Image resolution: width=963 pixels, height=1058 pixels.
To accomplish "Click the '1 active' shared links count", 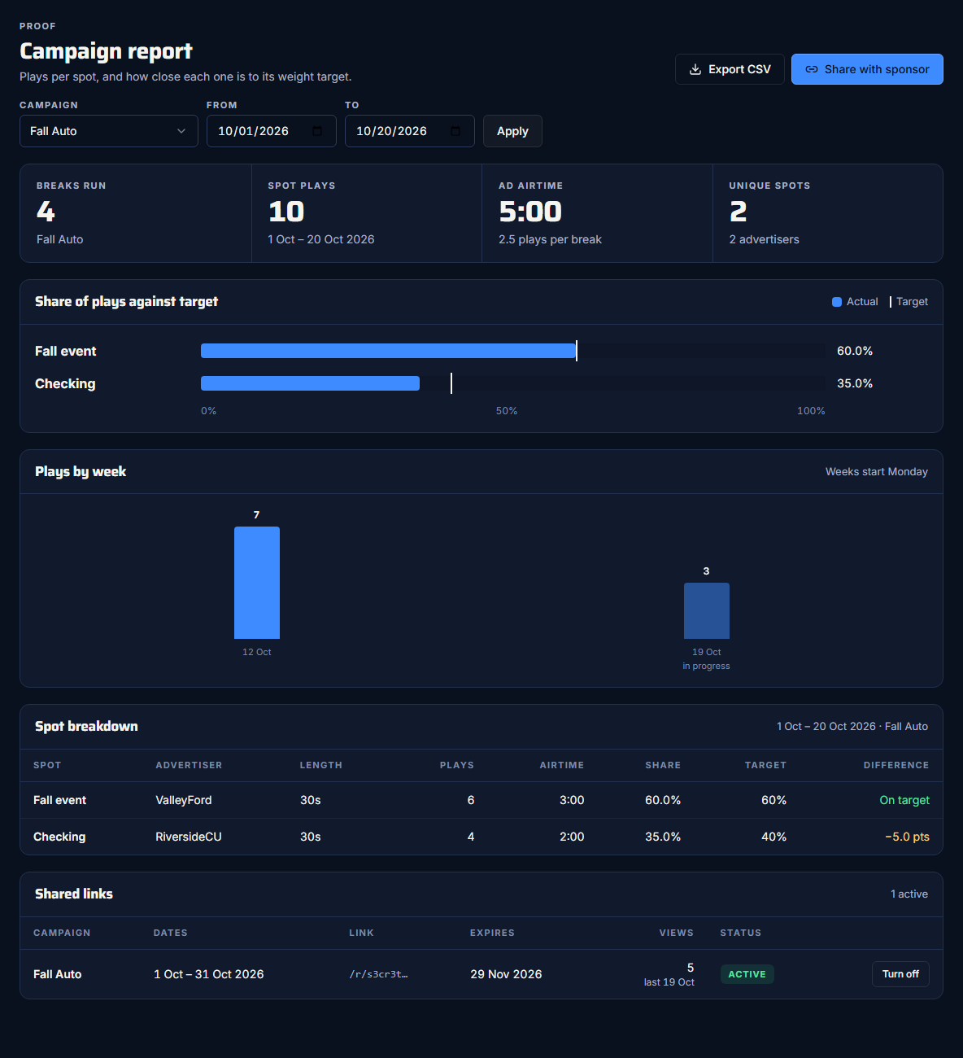I will click(x=909, y=894).
